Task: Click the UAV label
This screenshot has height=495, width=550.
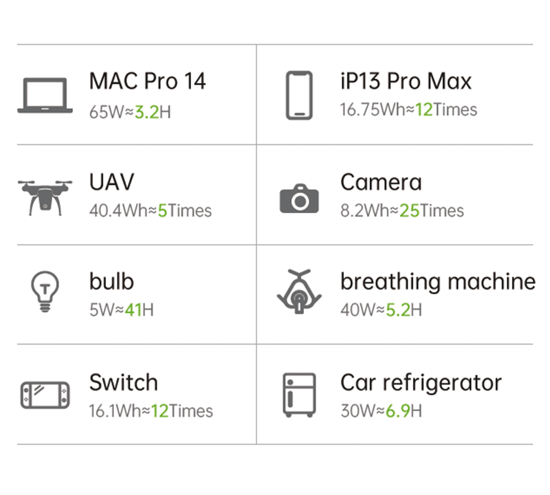Action: point(111,181)
